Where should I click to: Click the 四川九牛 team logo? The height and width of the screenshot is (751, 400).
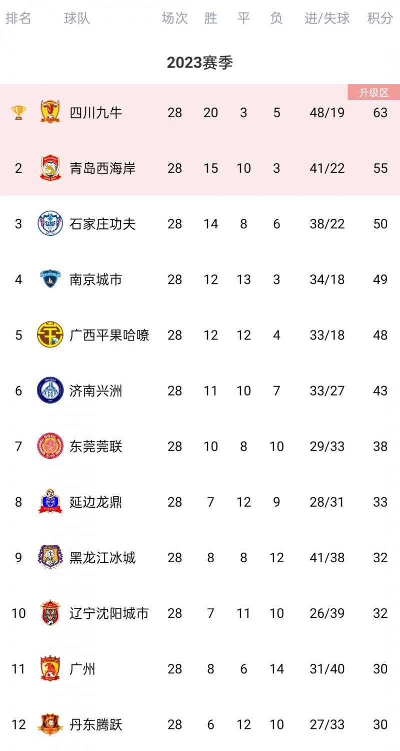point(50,112)
